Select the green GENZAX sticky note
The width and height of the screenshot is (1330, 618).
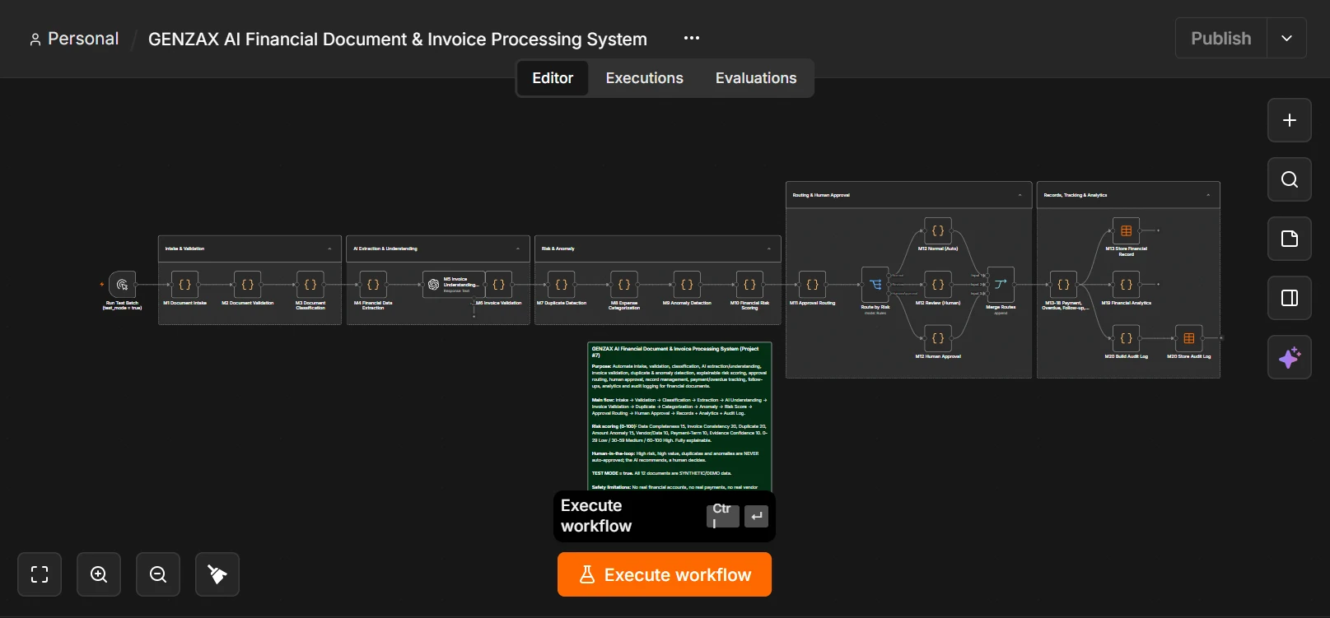point(679,416)
